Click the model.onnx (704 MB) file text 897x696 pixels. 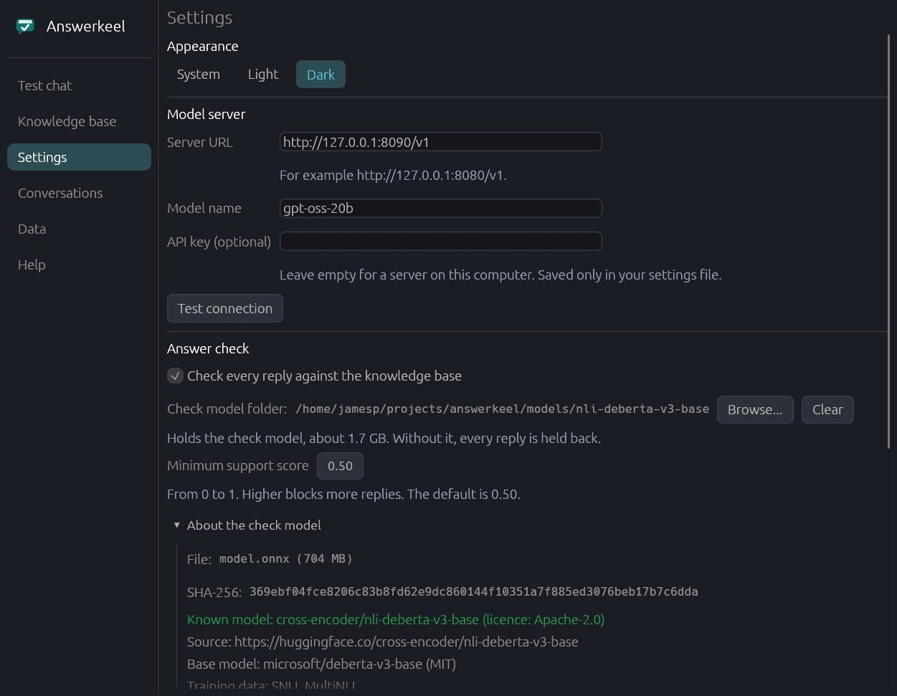click(286, 558)
